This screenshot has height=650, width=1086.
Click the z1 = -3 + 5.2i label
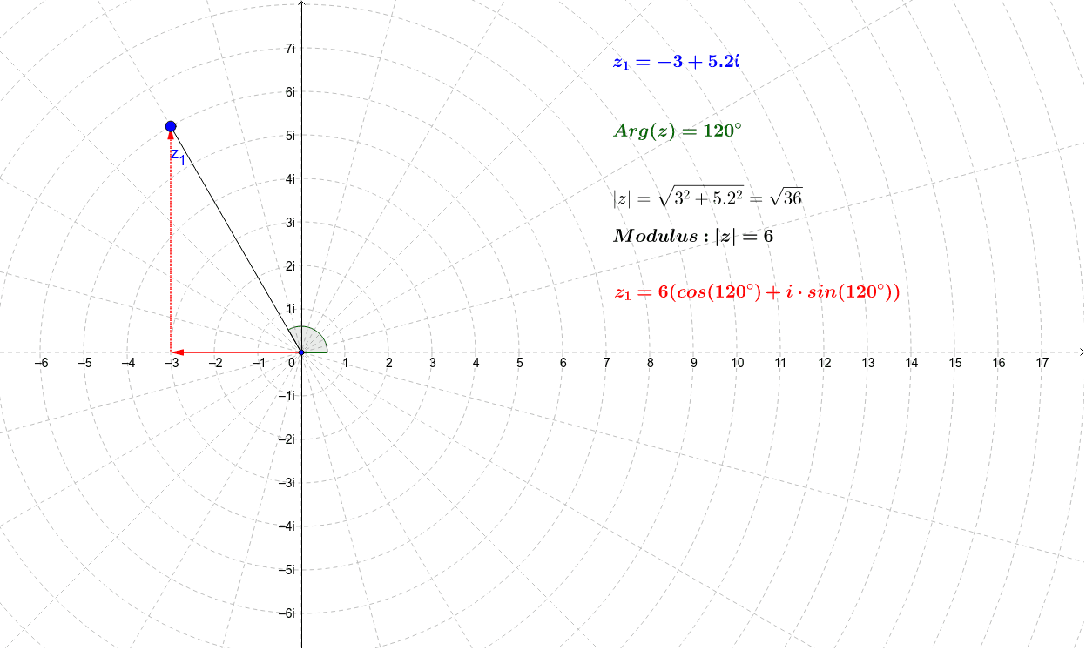click(x=676, y=62)
